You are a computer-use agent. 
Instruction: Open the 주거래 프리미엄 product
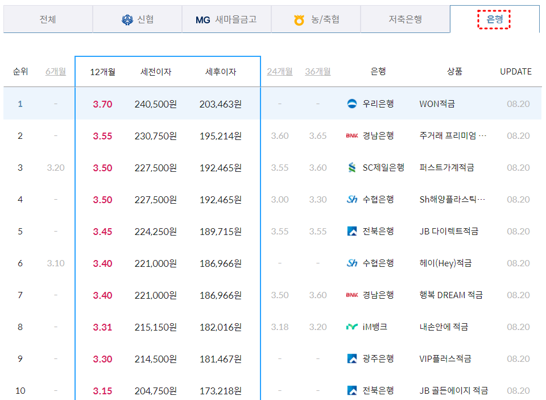[x=453, y=135]
